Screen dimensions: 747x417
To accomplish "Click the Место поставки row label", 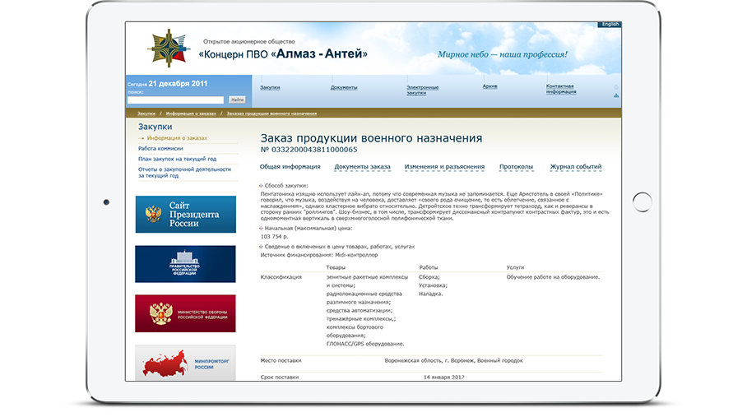I will coord(281,361).
